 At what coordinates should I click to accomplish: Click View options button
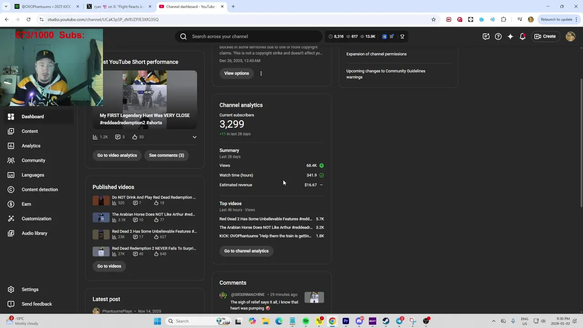[x=236, y=73]
